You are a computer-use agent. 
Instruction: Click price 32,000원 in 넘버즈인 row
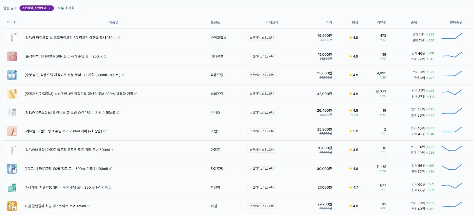(324, 94)
